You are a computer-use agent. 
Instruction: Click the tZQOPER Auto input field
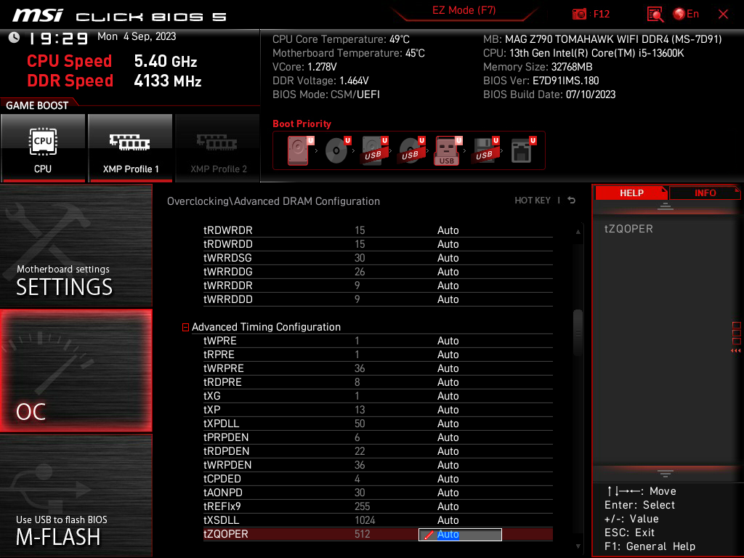(x=460, y=535)
